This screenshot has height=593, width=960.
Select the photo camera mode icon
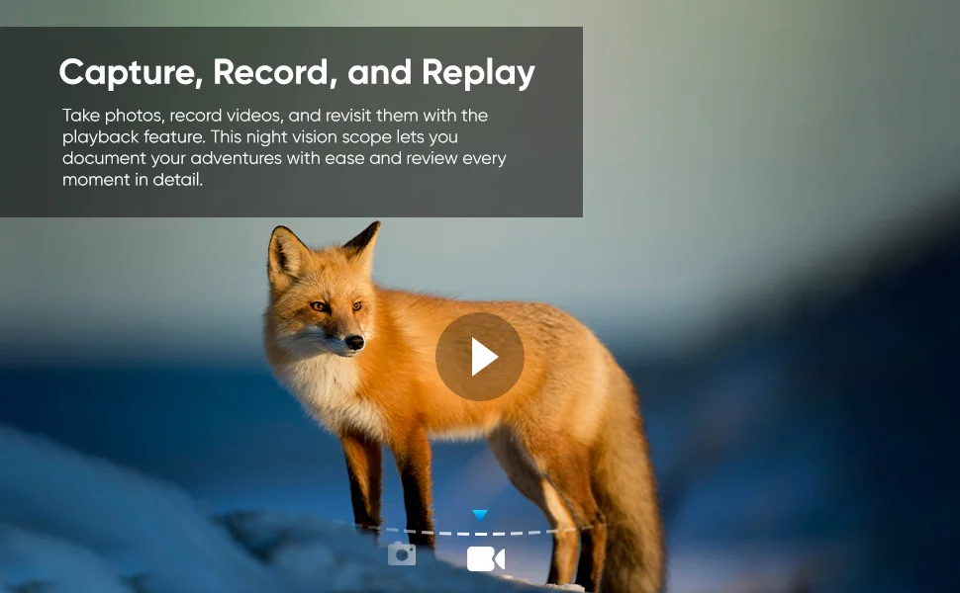402,553
